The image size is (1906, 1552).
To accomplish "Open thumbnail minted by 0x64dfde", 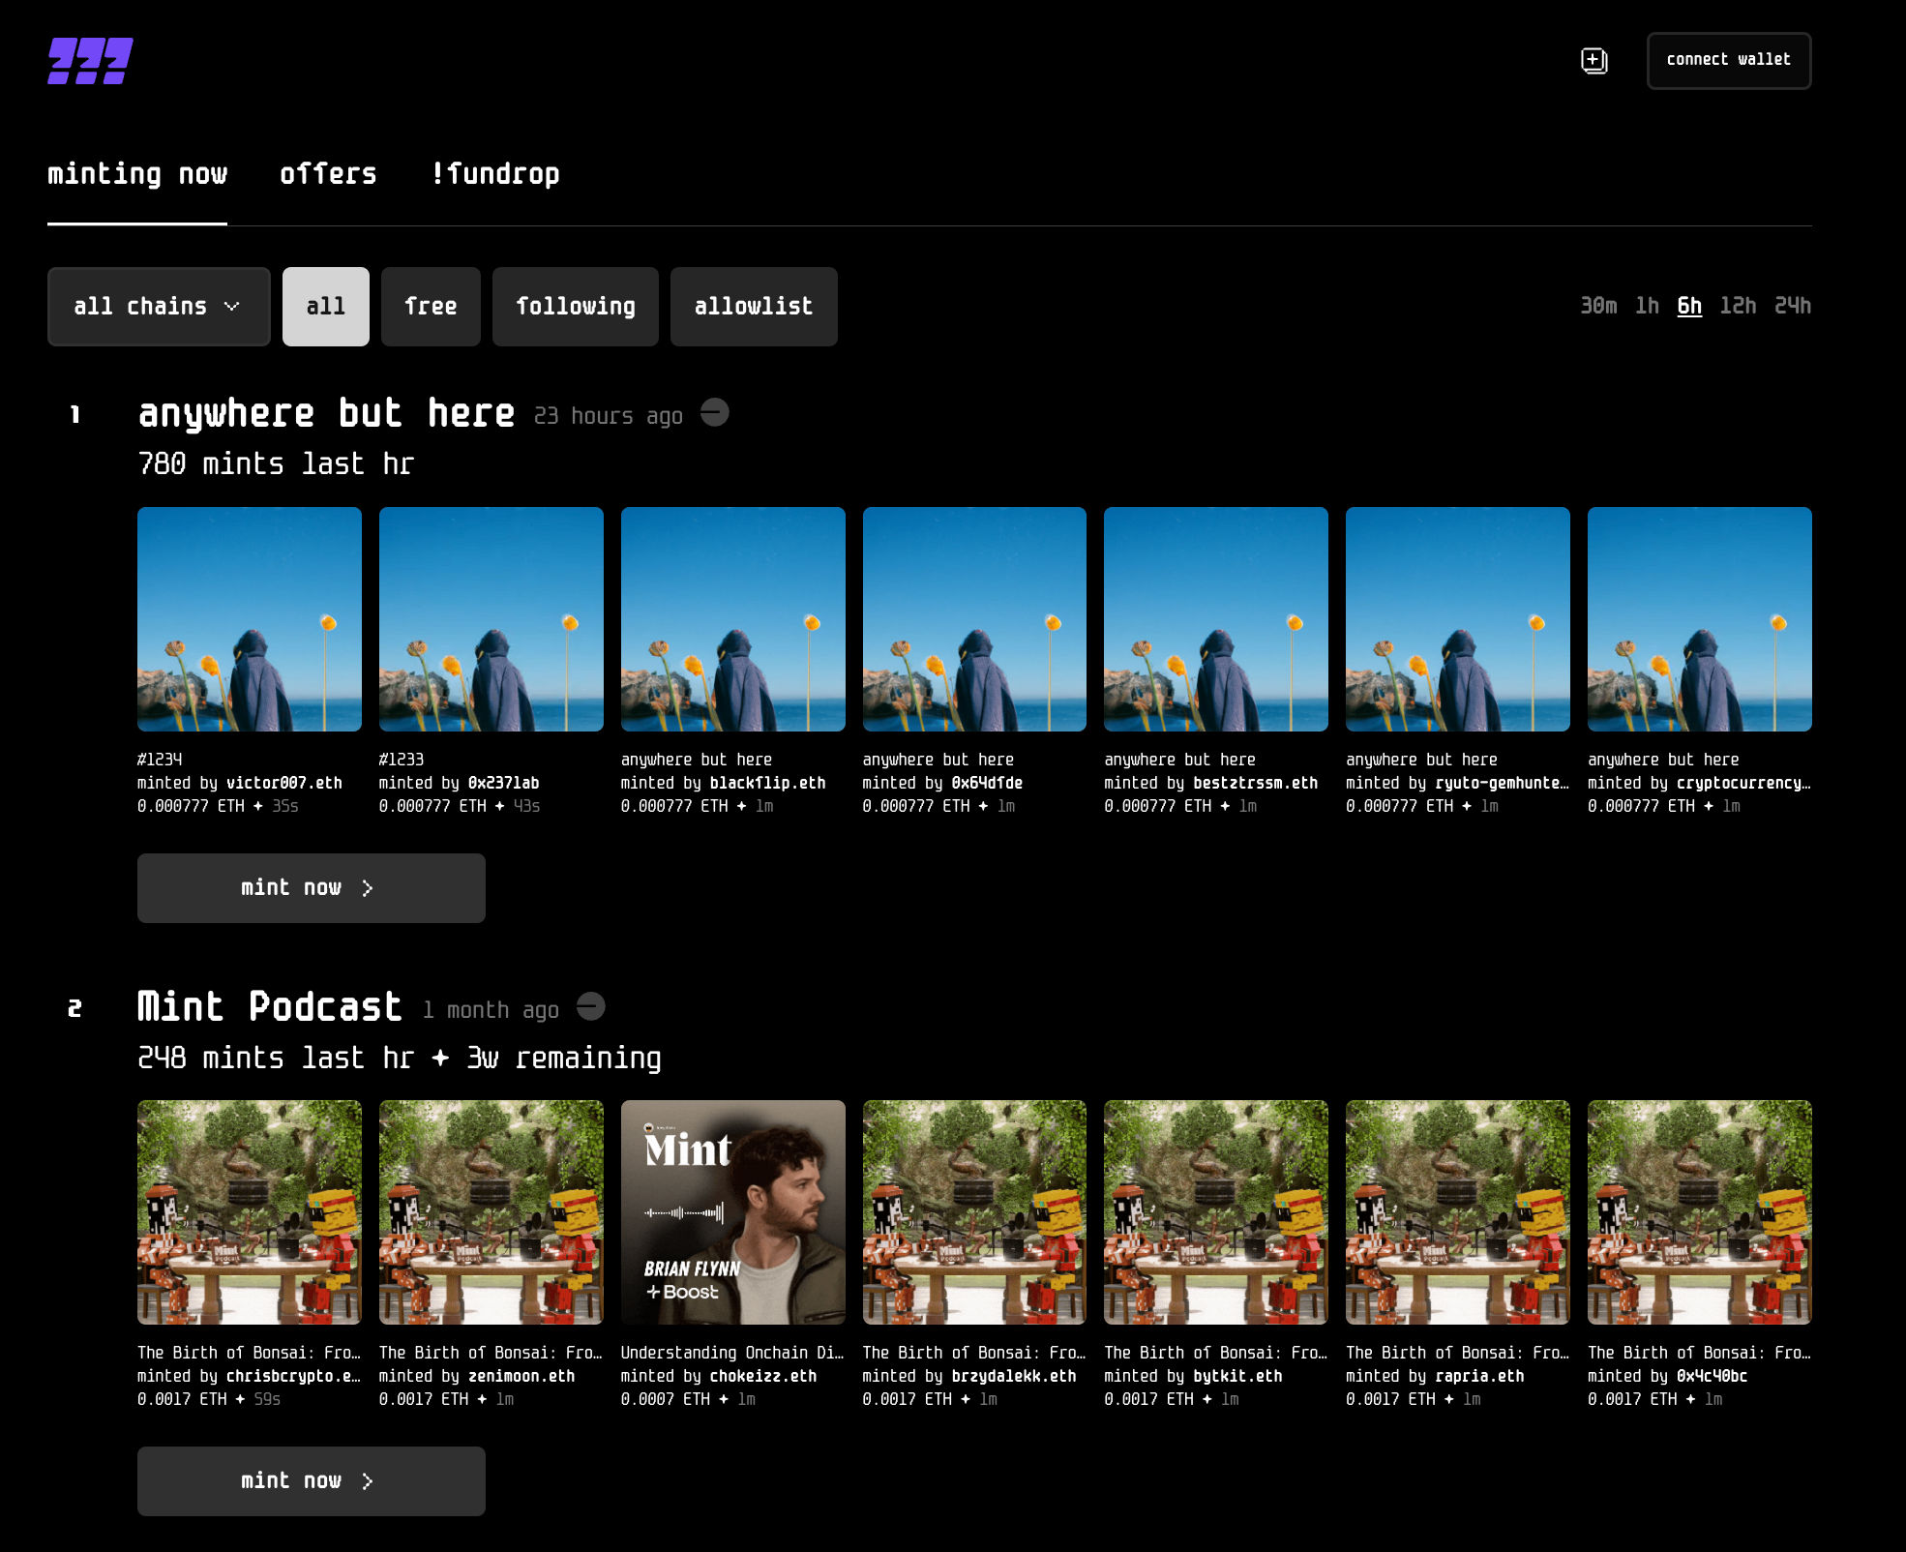I will pos(974,619).
